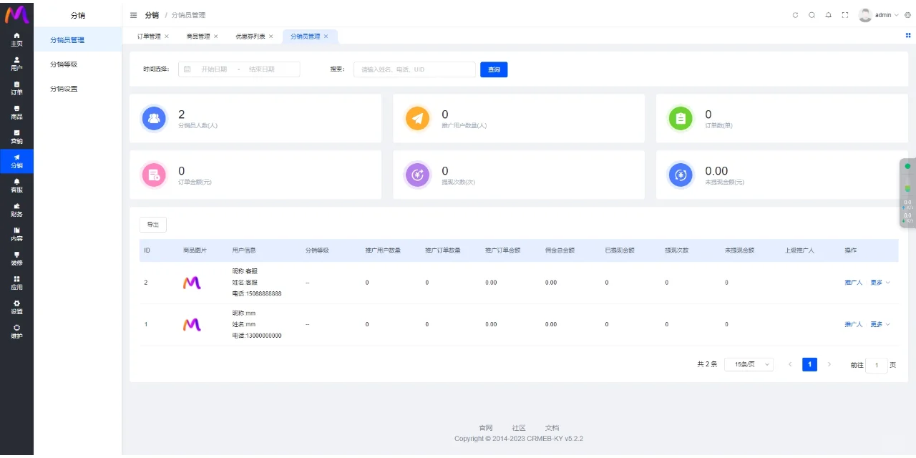Click the blue 查询 button
Image resolution: width=916 pixels, height=458 pixels.
click(494, 69)
